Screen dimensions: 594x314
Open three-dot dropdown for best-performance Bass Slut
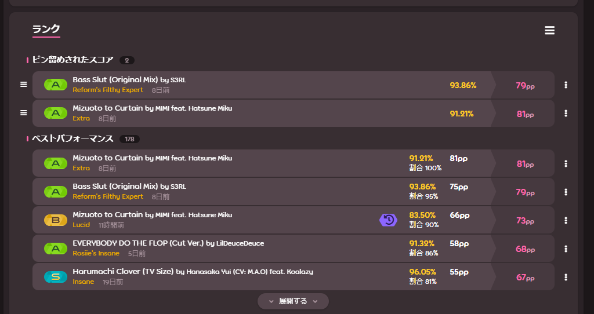tap(566, 192)
